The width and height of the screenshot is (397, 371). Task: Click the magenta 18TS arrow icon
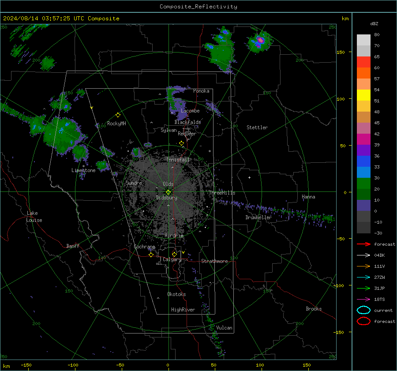(363, 300)
